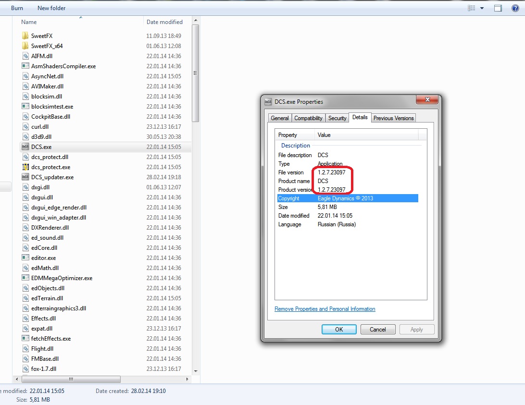Click the DXRenderer.dll file icon
The image size is (525, 405).
pyautogui.click(x=25, y=227)
